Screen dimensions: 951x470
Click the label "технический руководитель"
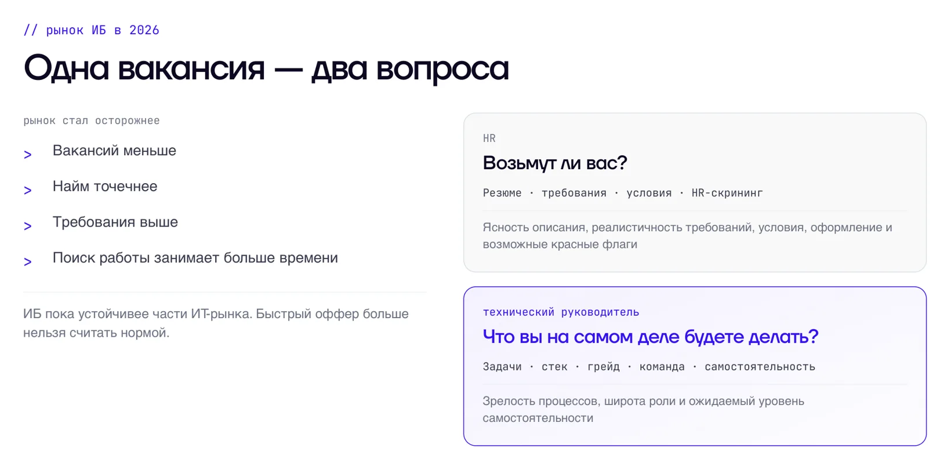coord(561,312)
